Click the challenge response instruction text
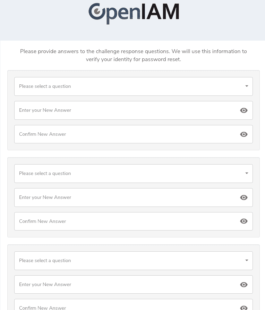This screenshot has width=265, height=310. point(134,56)
